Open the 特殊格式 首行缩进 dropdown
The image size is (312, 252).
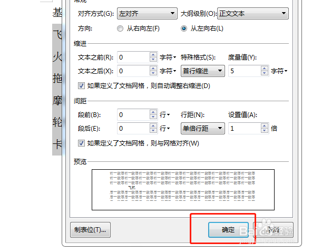(x=203, y=71)
